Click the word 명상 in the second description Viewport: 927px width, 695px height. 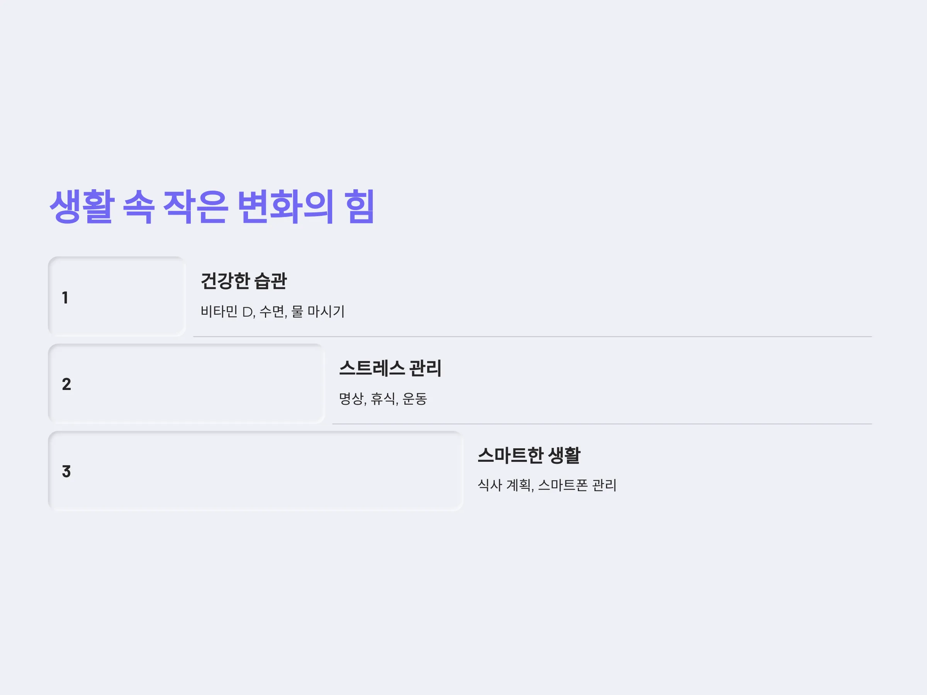(351, 398)
